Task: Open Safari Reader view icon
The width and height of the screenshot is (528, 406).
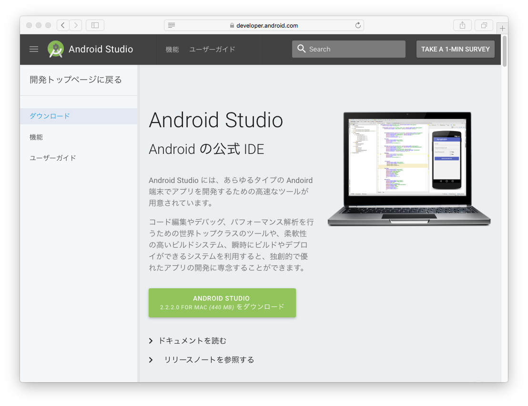Action: (x=172, y=25)
